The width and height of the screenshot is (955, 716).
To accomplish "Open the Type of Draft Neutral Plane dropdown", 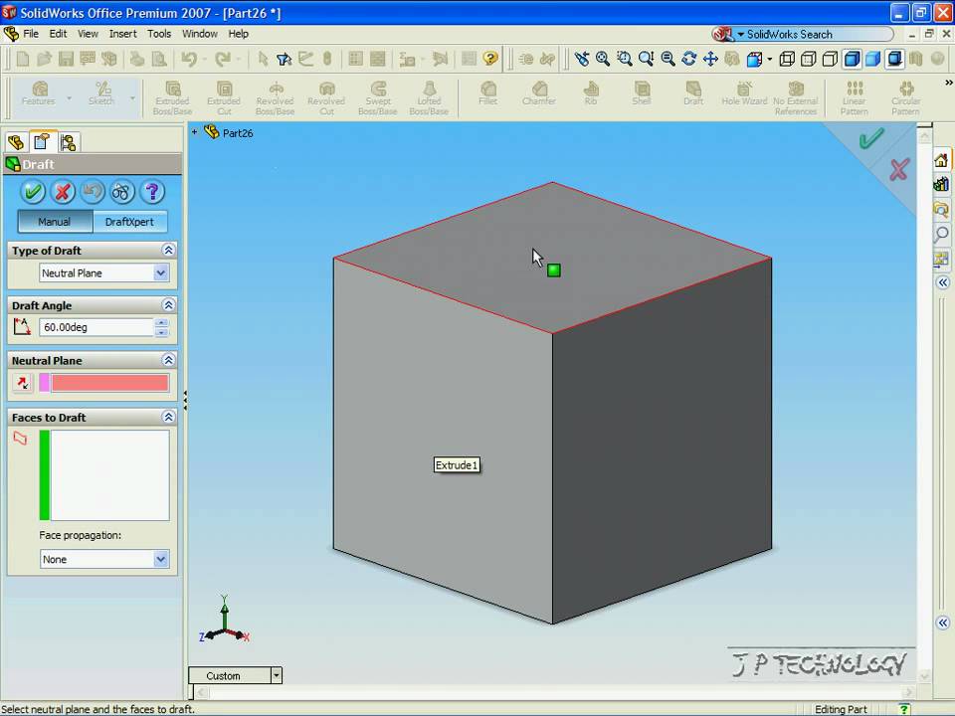I will click(x=161, y=273).
